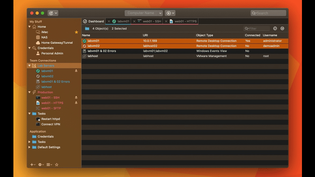
Task: Select Home Gateway/Tunnel in sidebar
Action: [57, 43]
